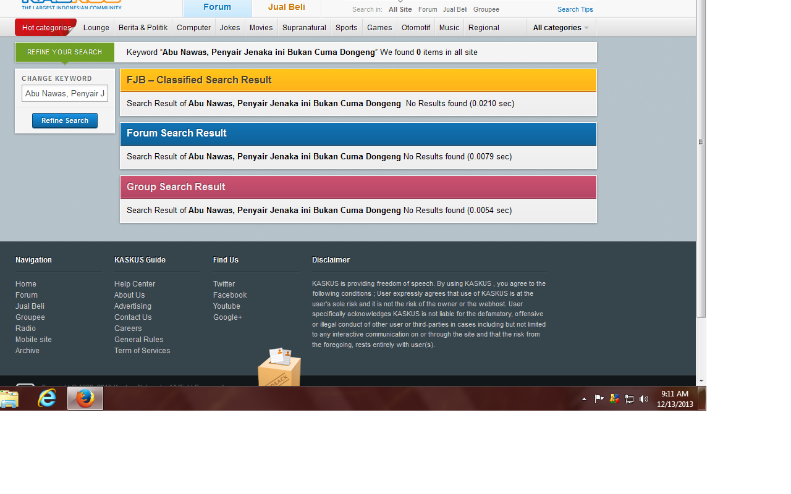
Task: Open footer Home link
Action: (26, 284)
